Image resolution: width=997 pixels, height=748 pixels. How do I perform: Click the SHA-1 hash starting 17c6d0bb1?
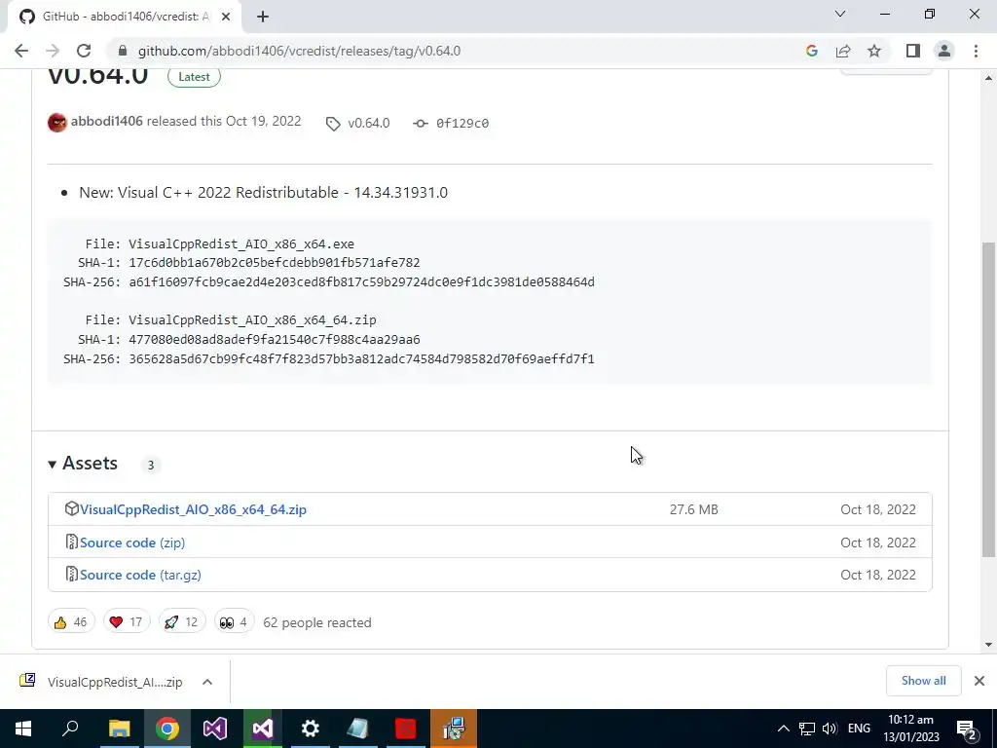click(274, 263)
